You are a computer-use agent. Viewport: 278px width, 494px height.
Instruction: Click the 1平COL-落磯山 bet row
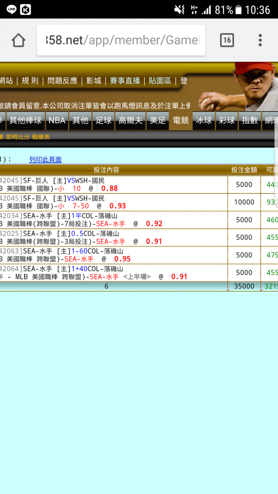(114, 220)
